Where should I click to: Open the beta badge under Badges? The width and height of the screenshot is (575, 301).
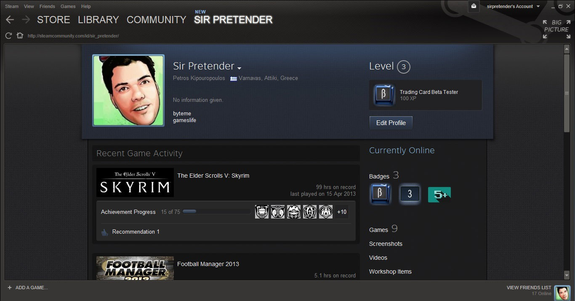pos(381,194)
